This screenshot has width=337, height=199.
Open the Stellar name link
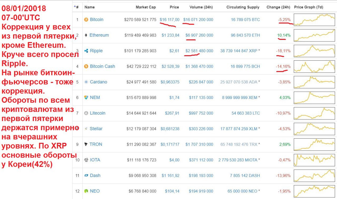[96, 129]
